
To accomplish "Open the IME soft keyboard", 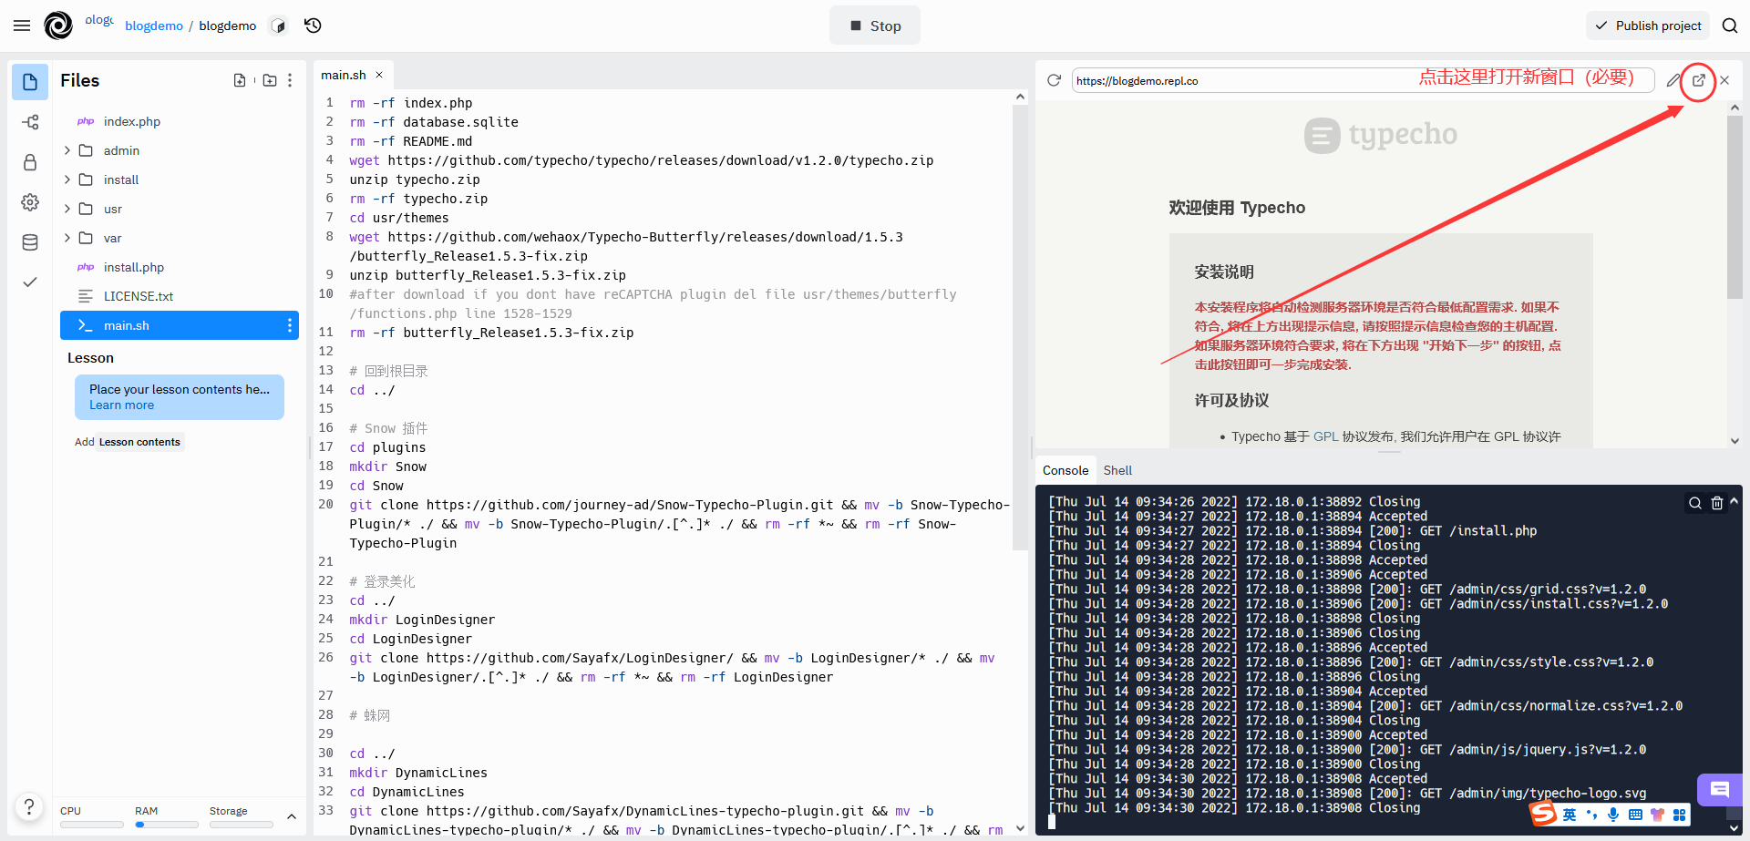I will point(1635,815).
